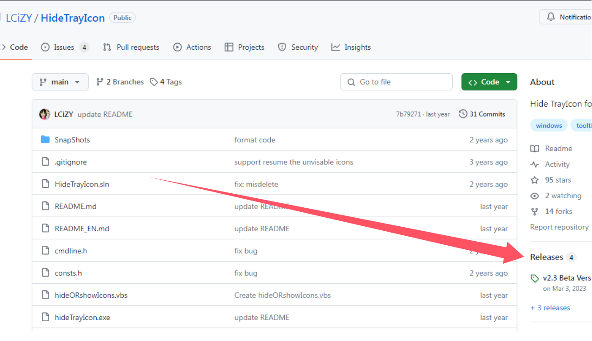The width and height of the screenshot is (592, 341).
Task: Open the Actions tab
Action: 192,47
